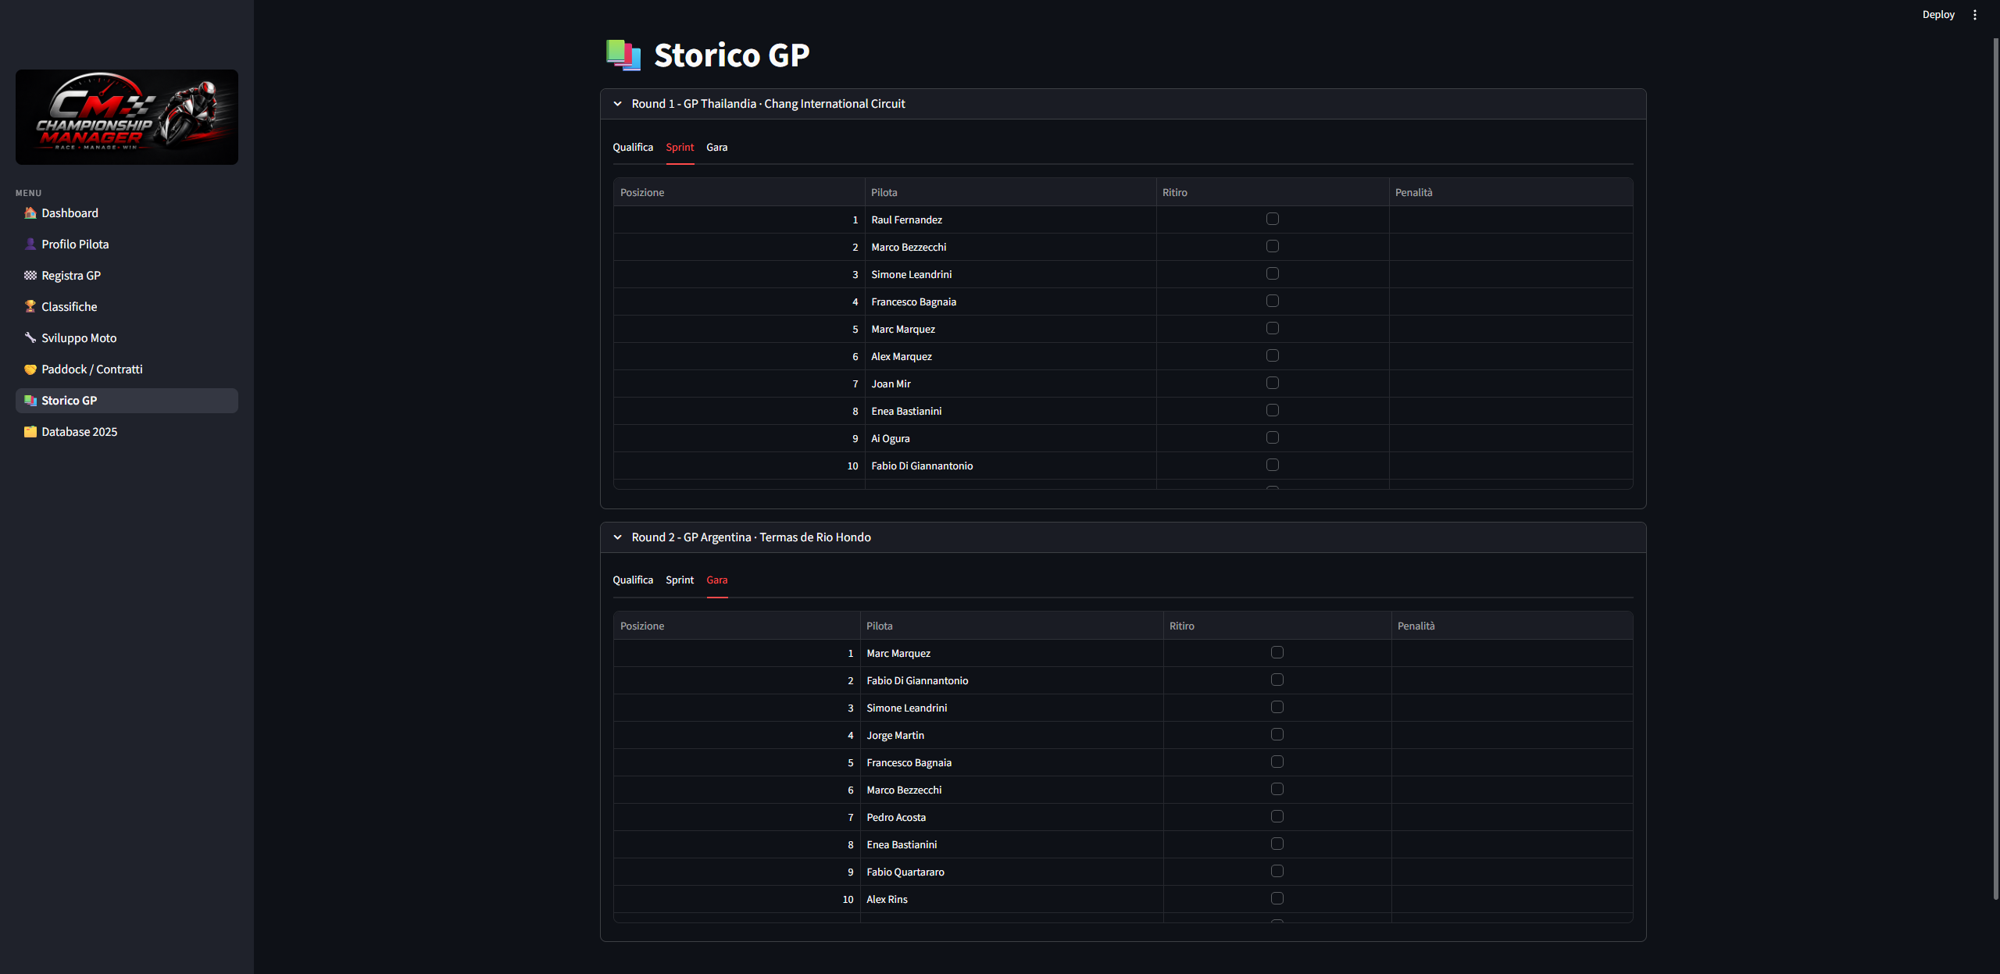This screenshot has width=2000, height=974.
Task: Click Penalità column header in Round 1 table
Action: tap(1511, 192)
